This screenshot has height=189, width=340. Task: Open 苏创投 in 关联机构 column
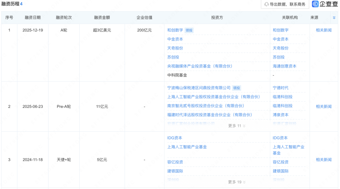coord(279,57)
